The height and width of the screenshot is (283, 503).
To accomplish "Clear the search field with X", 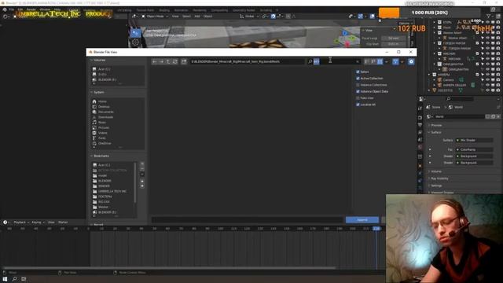I will click(358, 61).
